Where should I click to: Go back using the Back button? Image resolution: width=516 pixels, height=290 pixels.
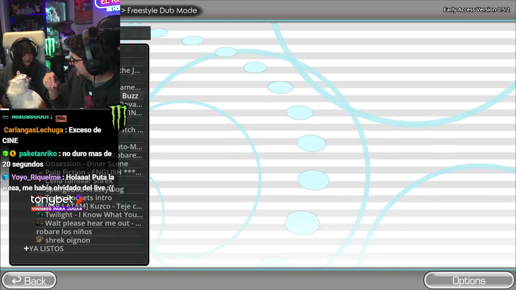click(x=29, y=281)
